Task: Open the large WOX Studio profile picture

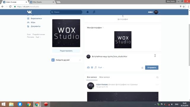Action: (x=66, y=33)
